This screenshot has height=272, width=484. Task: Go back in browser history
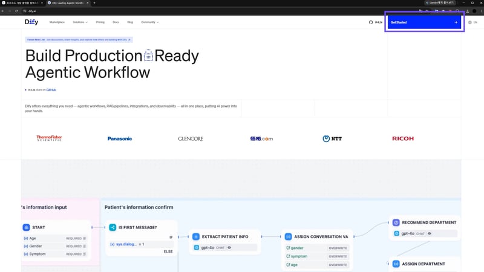(x=3, y=11)
